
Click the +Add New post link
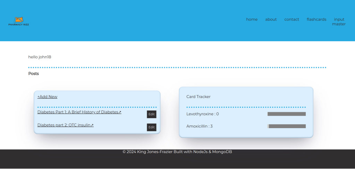pos(47,97)
